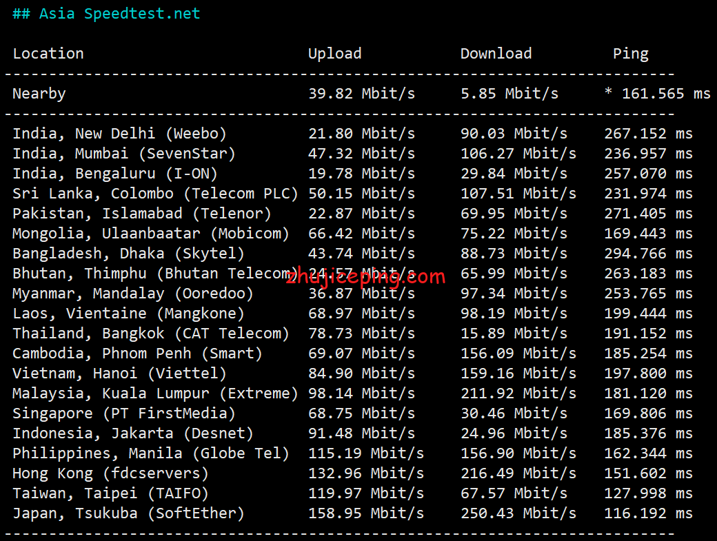Select 'Singapore (PT FirstMedia)' row
717x541 pixels.
point(352,414)
